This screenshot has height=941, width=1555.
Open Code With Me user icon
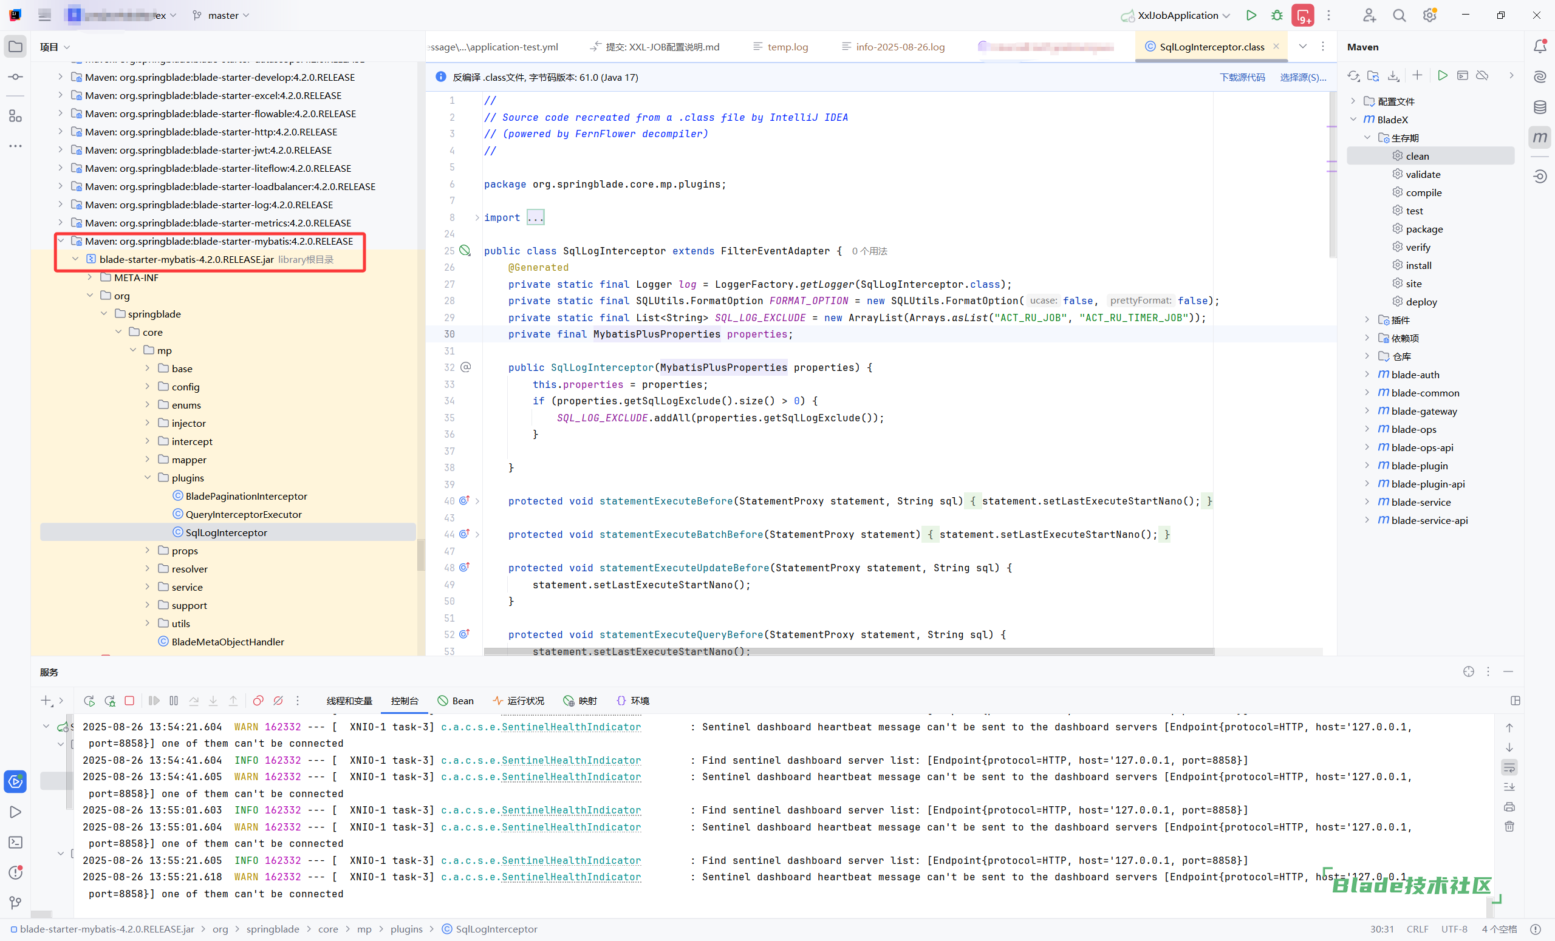pyautogui.click(x=1369, y=15)
